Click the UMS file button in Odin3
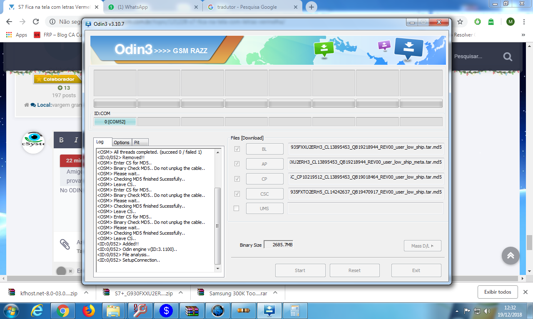The image size is (533, 319). coord(264,209)
